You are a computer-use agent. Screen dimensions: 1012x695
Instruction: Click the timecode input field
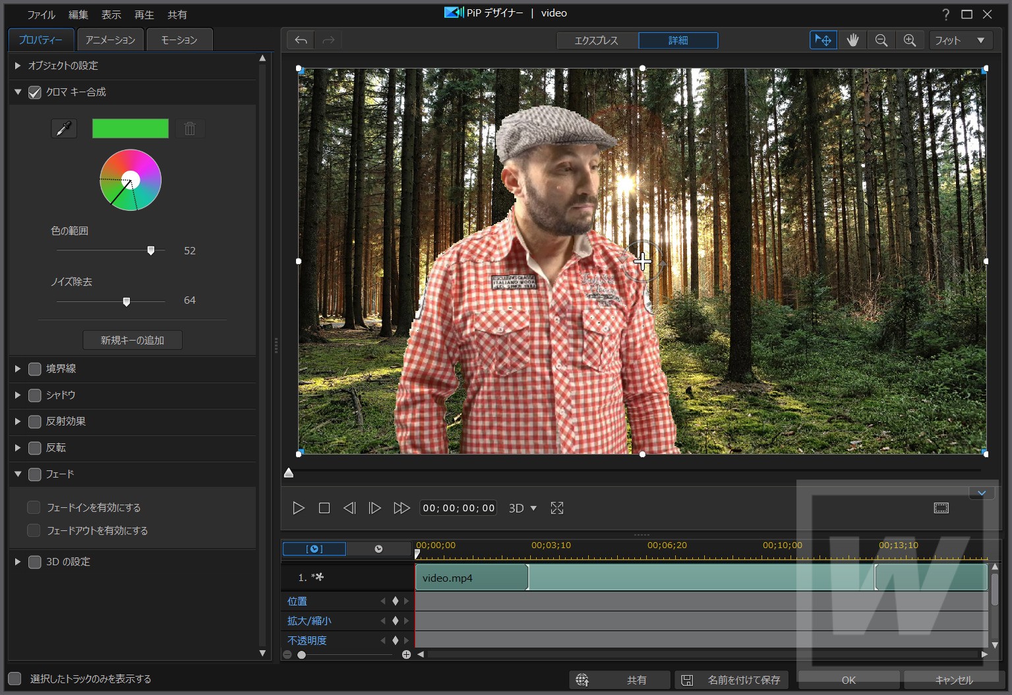point(459,508)
